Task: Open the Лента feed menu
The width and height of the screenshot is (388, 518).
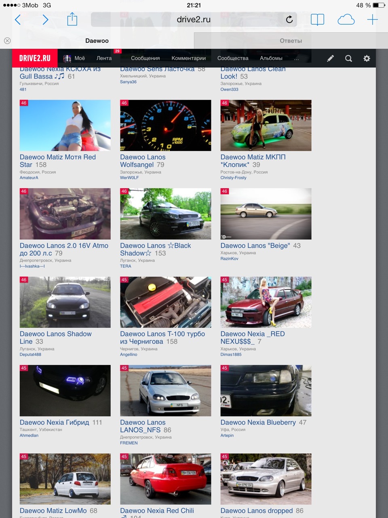Action: coord(104,58)
